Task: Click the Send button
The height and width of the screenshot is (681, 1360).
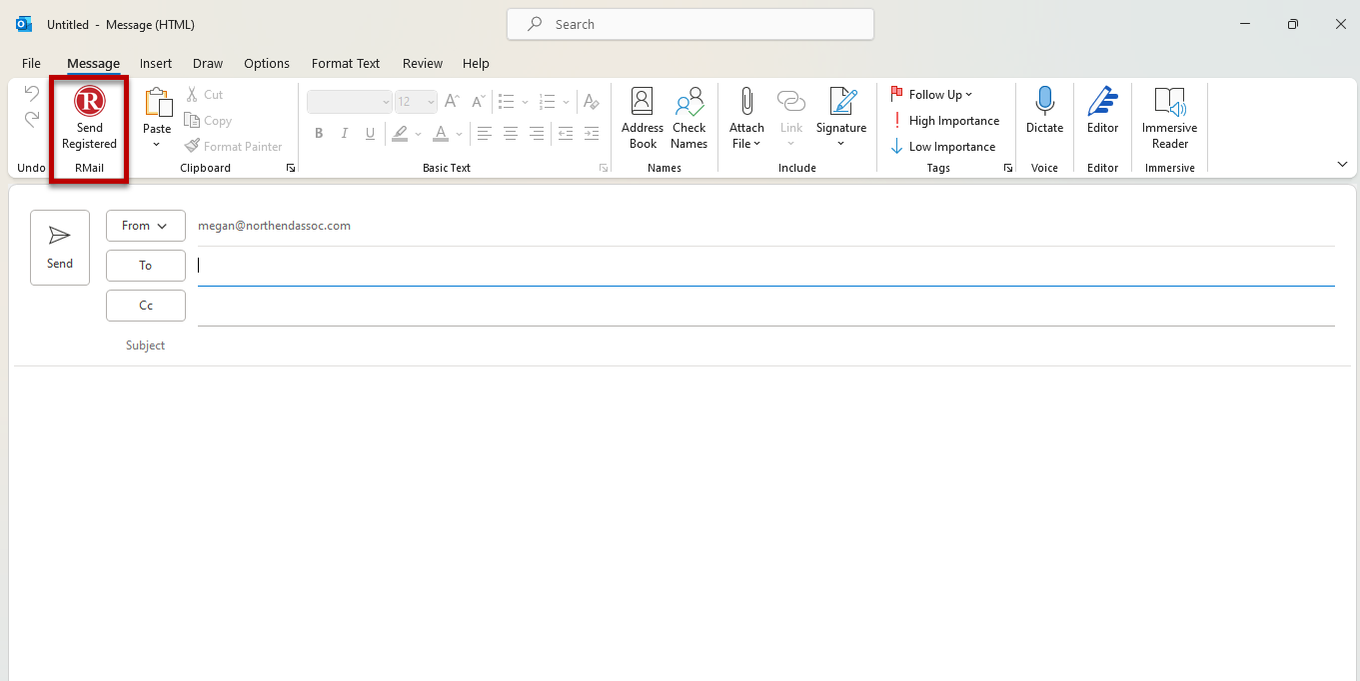Action: [x=60, y=248]
